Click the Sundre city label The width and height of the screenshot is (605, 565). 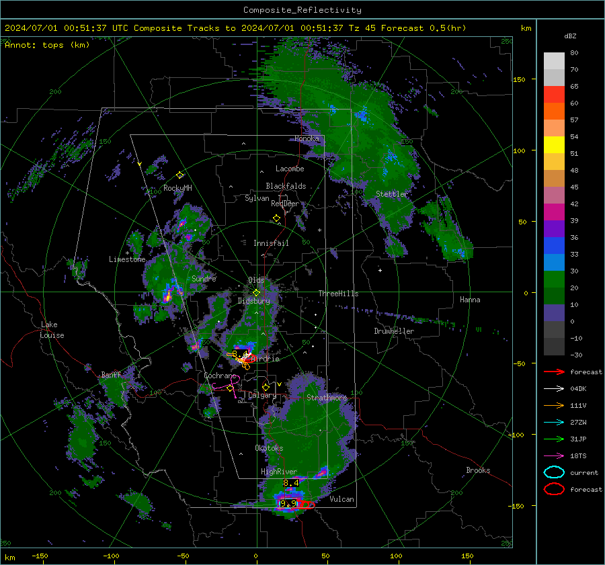point(204,279)
